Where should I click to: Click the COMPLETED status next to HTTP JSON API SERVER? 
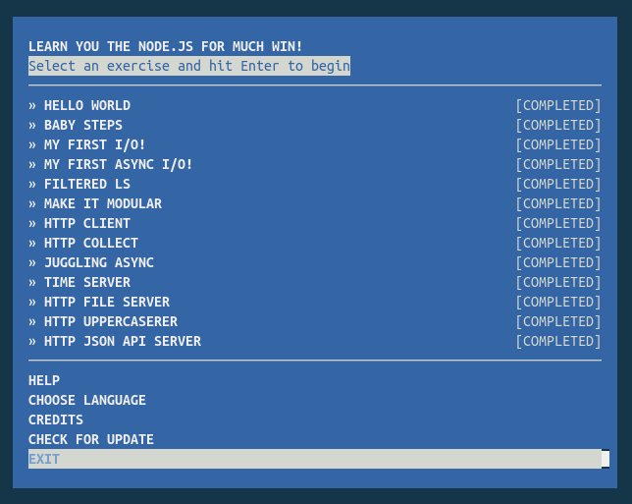coord(558,341)
